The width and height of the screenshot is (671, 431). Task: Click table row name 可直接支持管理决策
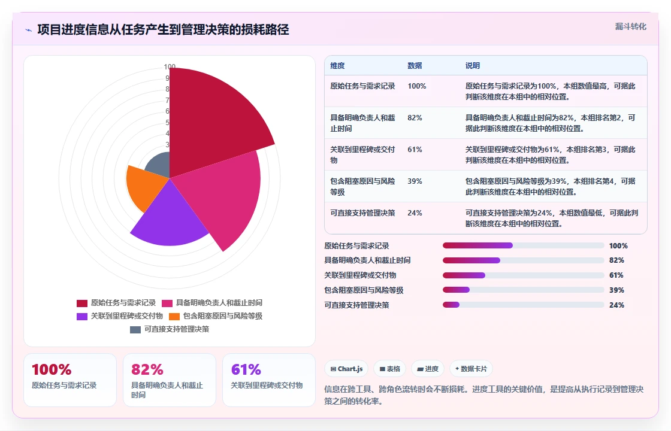pyautogui.click(x=362, y=213)
